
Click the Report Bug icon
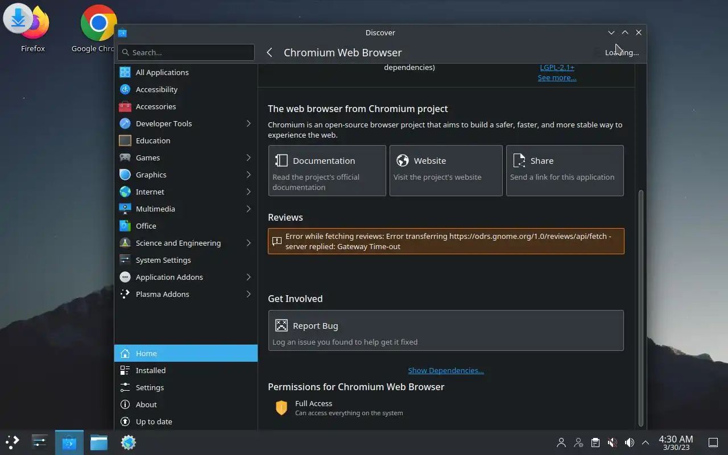(x=282, y=325)
